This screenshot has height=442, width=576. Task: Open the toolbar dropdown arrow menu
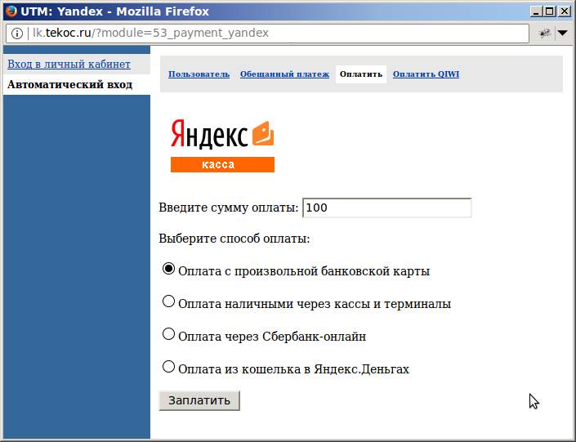pos(562,33)
